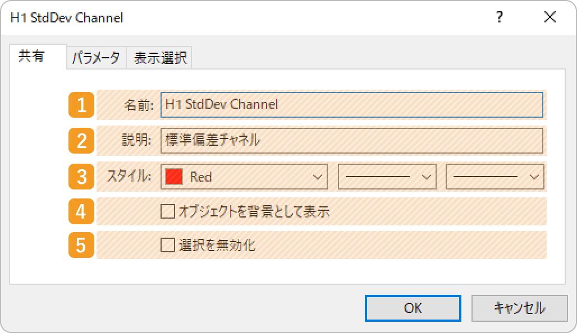This screenshot has height=333, width=577.
Task: Click the red color swatch
Action: tap(174, 177)
